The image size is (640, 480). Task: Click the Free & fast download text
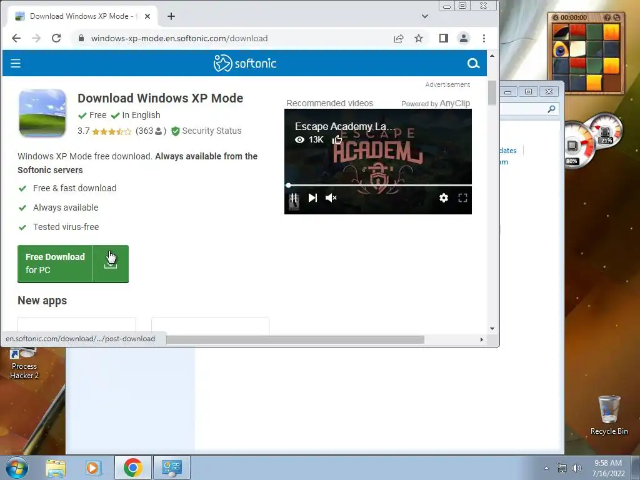click(x=75, y=188)
